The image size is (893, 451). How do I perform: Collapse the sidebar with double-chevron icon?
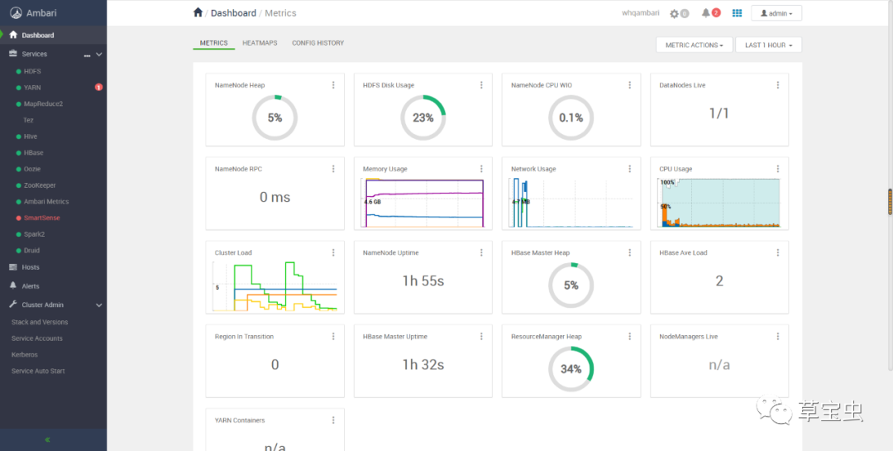[x=47, y=439]
